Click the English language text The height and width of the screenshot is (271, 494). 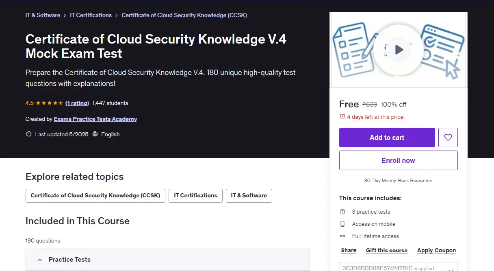(x=110, y=134)
